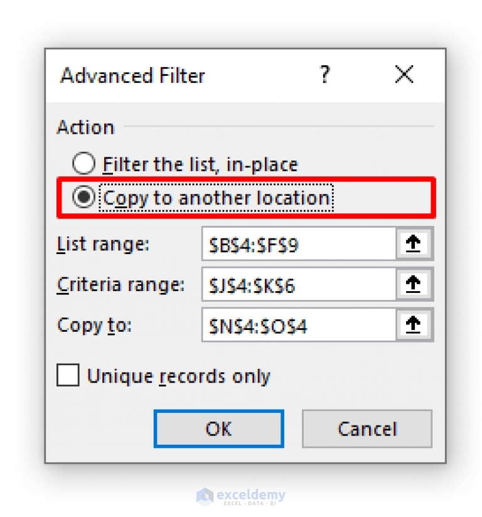Click inside the List range input field
This screenshot has width=482, height=517.
(314, 243)
